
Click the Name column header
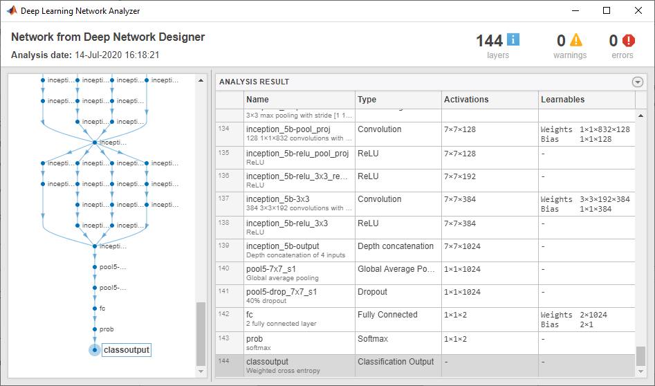pyautogui.click(x=299, y=100)
